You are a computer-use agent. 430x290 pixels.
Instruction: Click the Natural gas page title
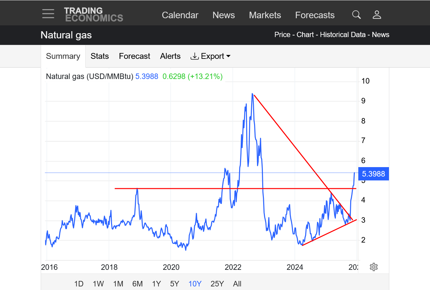click(66, 35)
